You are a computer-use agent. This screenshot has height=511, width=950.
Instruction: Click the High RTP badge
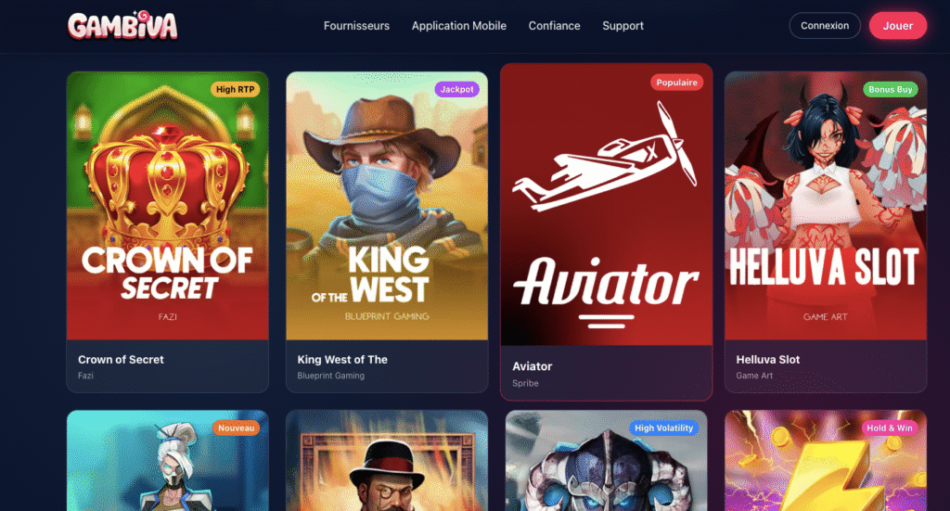(235, 89)
